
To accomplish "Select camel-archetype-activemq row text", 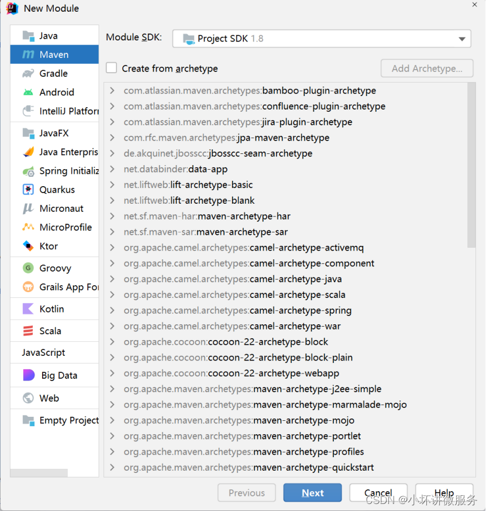I will pos(243,248).
